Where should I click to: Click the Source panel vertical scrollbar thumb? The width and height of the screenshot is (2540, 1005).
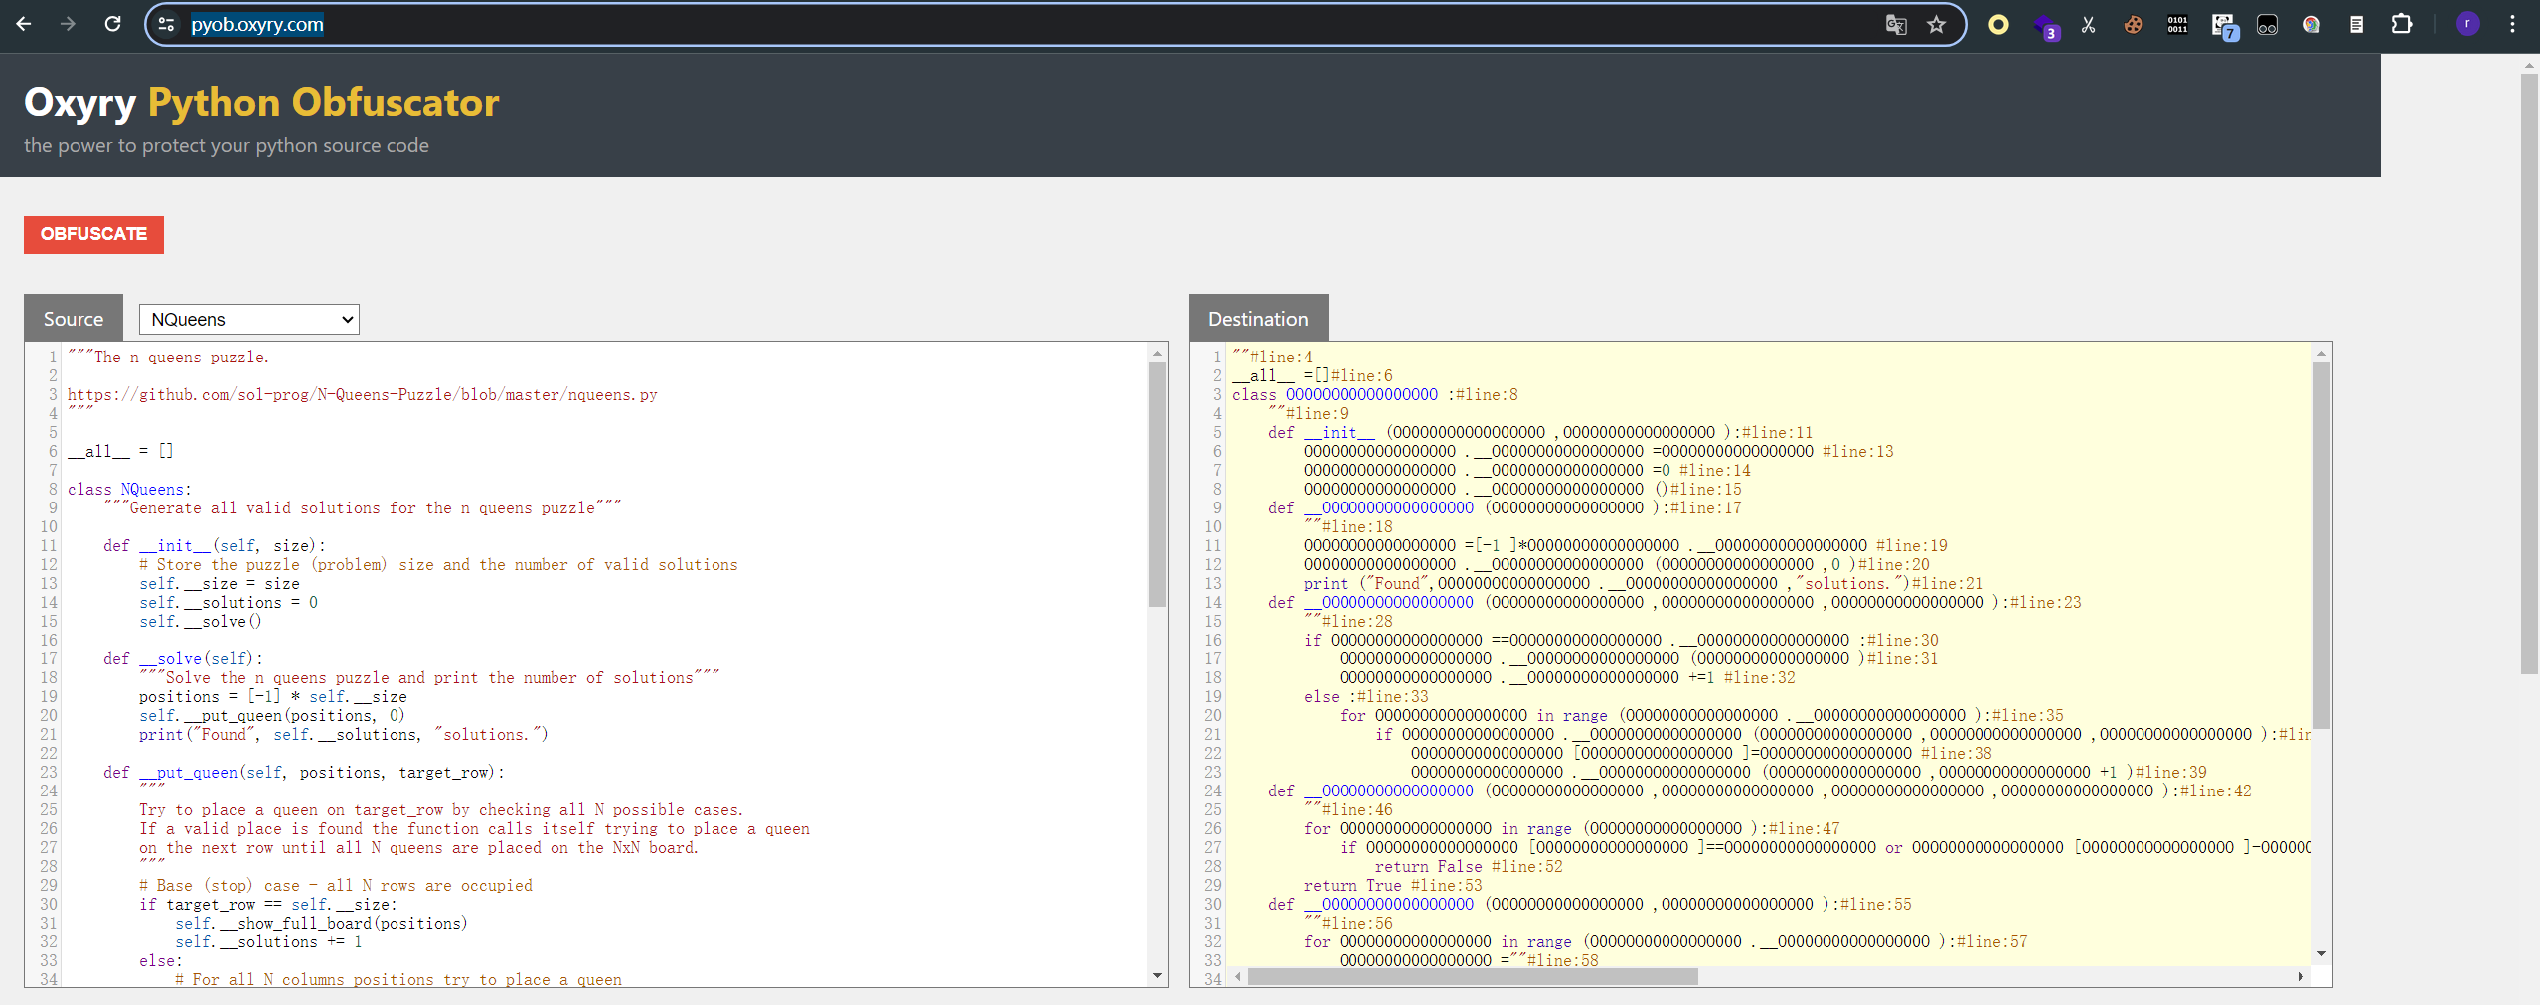[1157, 484]
